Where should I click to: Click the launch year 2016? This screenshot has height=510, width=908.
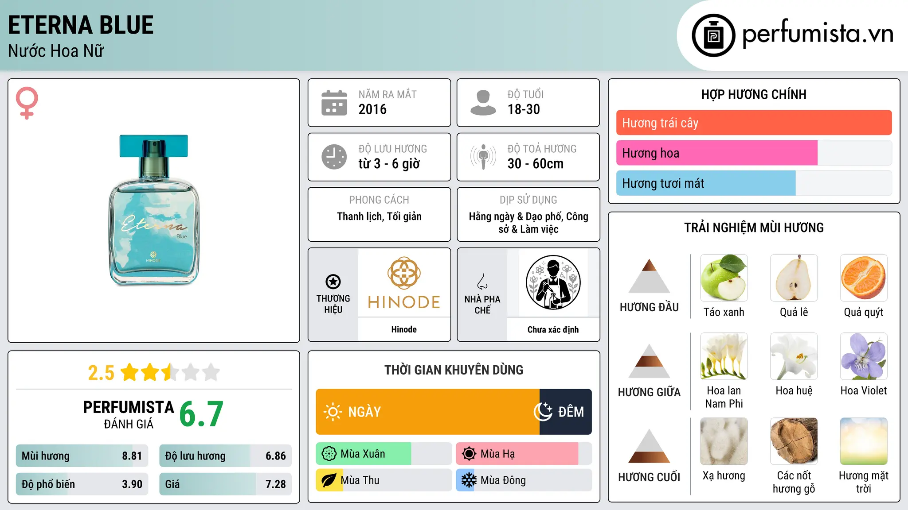tap(372, 109)
